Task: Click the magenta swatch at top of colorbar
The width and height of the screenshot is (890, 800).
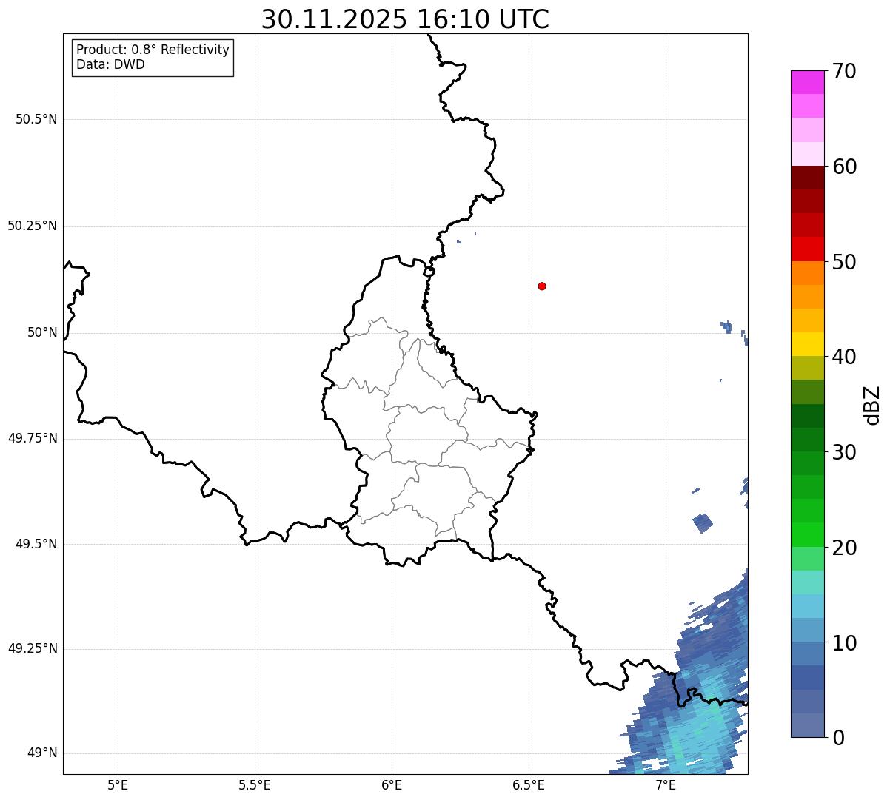Action: (808, 82)
